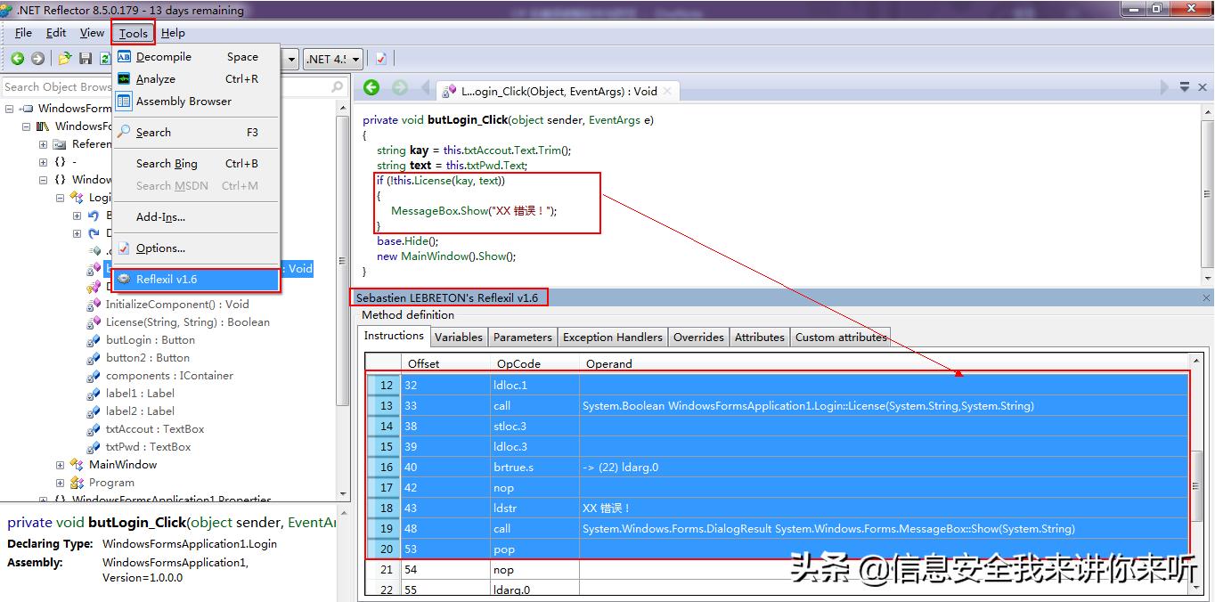Click the Decompile icon in Tools menu
Image resolution: width=1215 pixels, height=602 pixels.
click(x=124, y=57)
